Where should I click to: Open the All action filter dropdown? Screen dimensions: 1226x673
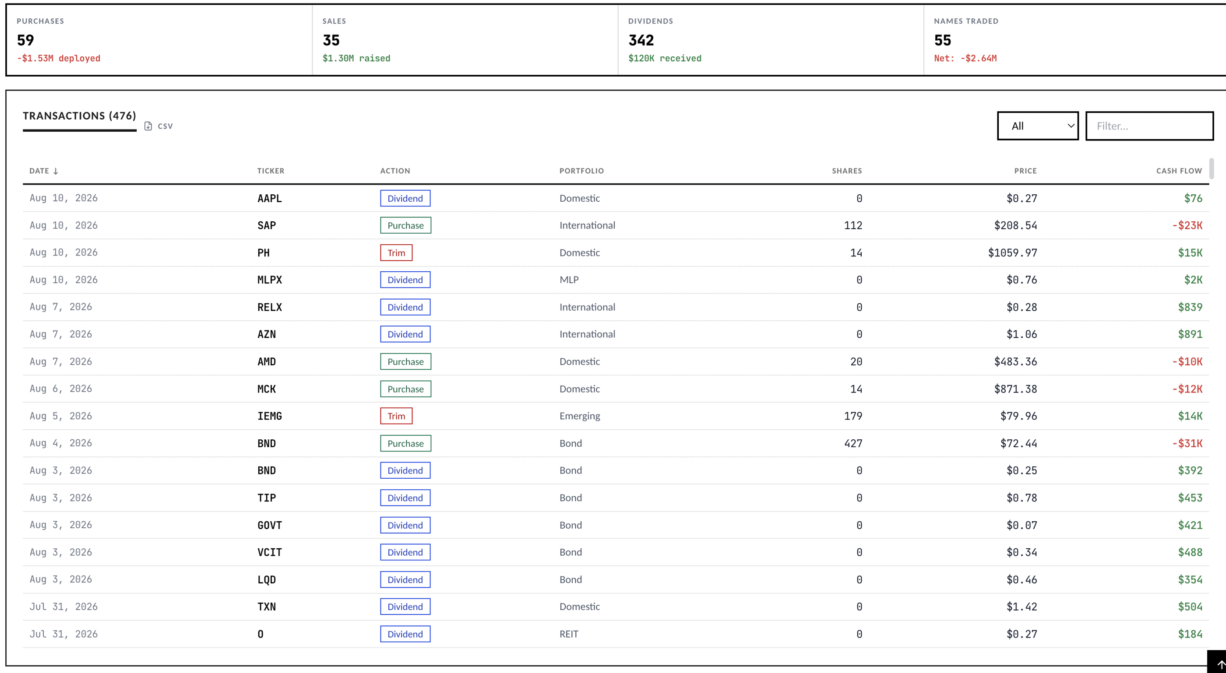tap(1038, 126)
